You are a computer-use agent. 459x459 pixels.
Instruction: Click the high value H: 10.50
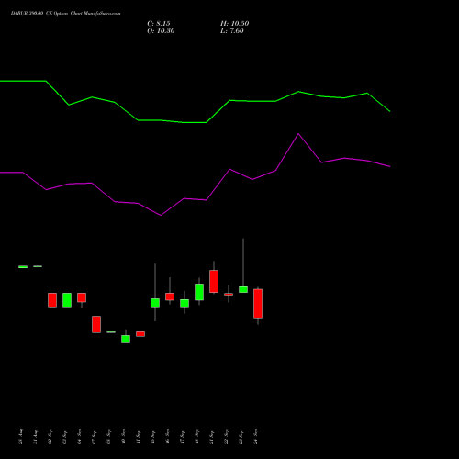[x=235, y=24]
